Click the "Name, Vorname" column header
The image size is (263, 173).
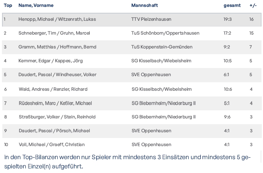[x=36, y=5]
